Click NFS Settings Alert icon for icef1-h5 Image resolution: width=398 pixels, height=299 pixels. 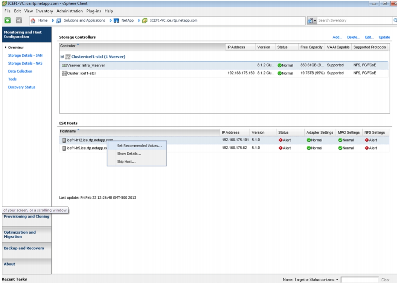pyautogui.click(x=366, y=148)
